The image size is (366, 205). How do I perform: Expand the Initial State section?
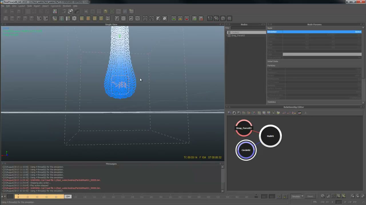[314, 61]
